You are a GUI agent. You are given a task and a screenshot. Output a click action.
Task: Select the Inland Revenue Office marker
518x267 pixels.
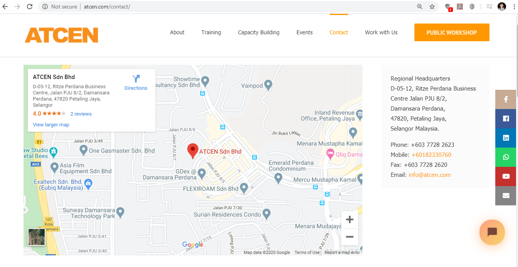coord(360,114)
